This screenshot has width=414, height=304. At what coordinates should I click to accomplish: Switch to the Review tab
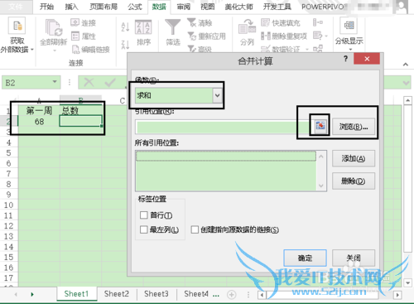tap(183, 7)
